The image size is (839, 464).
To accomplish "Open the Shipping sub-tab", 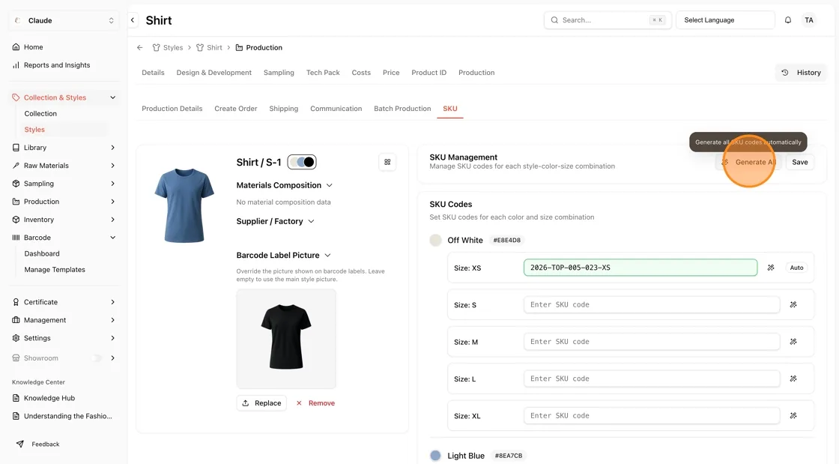I will (x=284, y=109).
